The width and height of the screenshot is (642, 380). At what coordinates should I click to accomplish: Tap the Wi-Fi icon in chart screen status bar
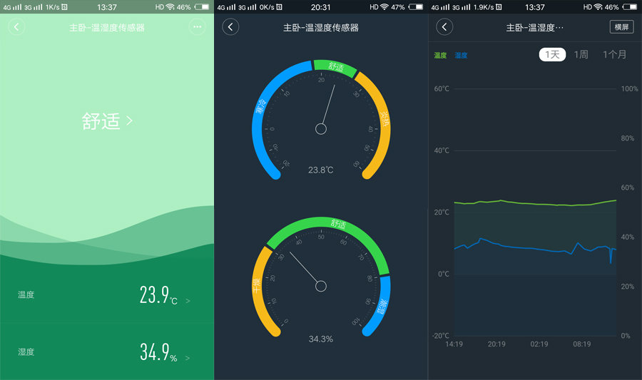pos(598,7)
